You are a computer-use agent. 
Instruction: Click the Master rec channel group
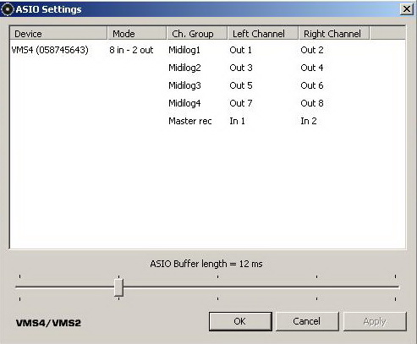coord(190,121)
